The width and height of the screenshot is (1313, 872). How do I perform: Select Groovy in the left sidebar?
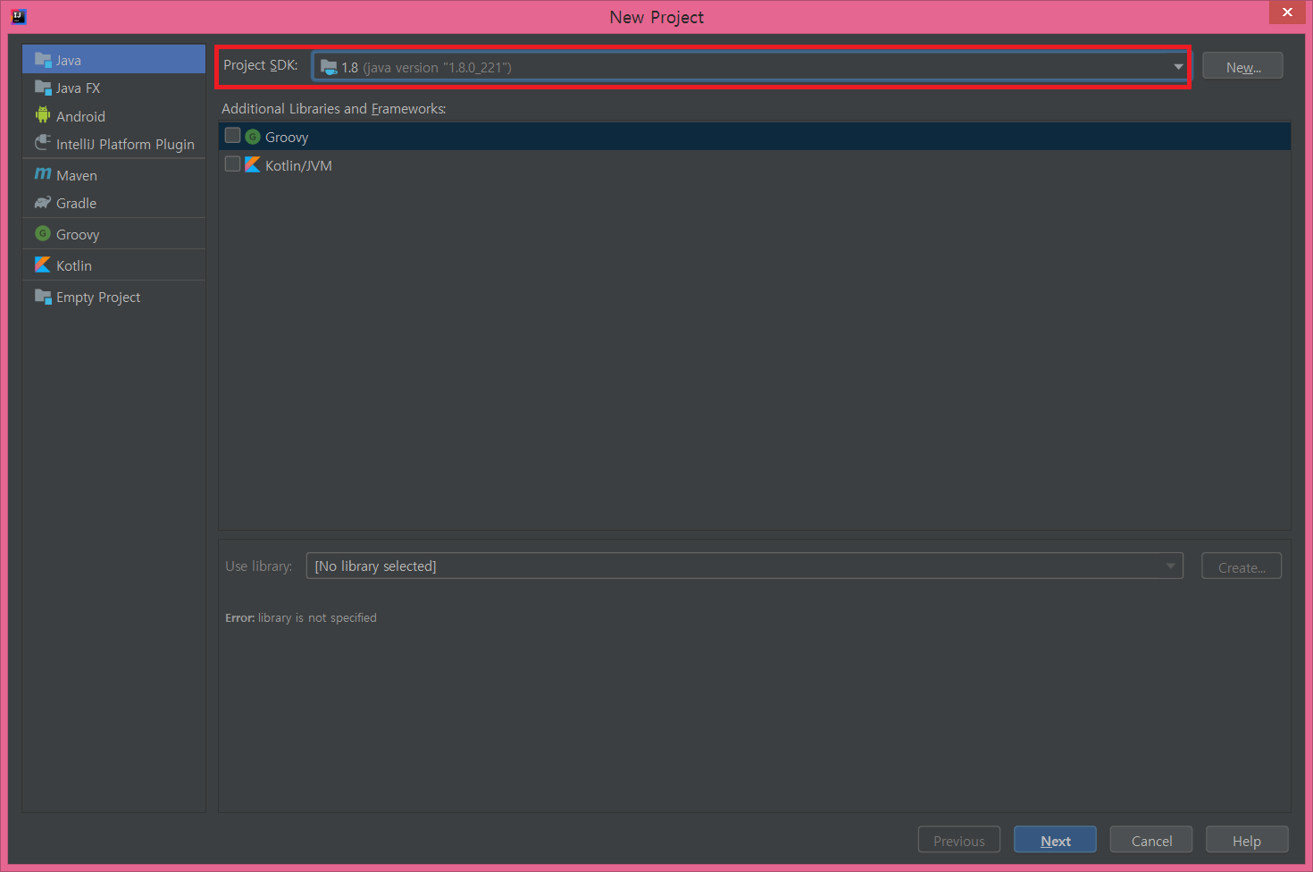(113, 234)
